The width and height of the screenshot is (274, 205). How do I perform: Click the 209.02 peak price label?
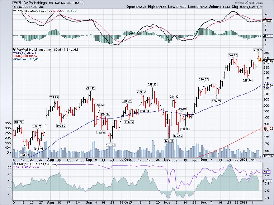[141, 92]
